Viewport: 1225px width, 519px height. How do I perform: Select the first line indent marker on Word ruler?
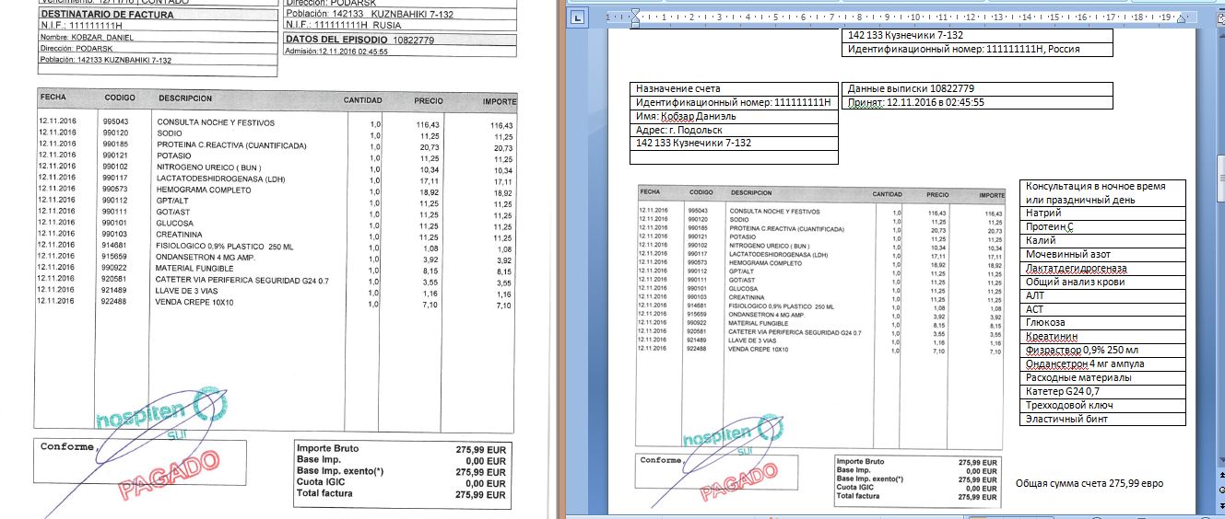[x=634, y=13]
